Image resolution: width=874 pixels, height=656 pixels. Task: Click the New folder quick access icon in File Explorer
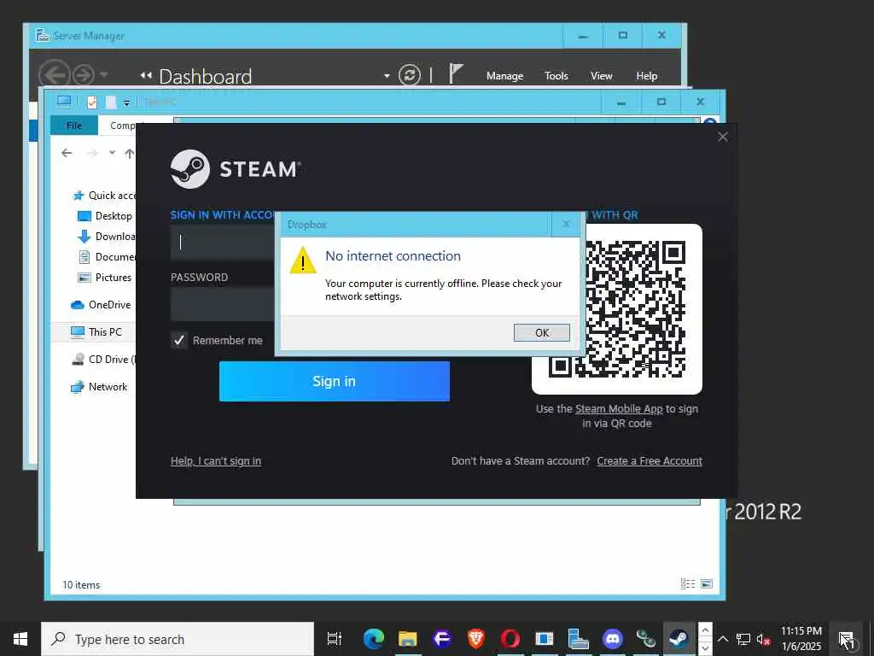coord(111,102)
